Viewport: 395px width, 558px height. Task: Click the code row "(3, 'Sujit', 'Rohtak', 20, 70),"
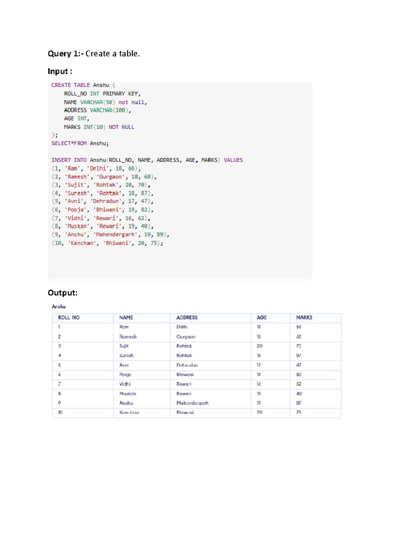(x=101, y=185)
